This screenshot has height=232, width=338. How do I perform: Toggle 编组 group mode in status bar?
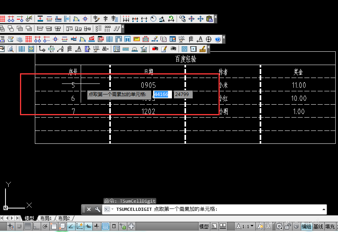click(306, 227)
